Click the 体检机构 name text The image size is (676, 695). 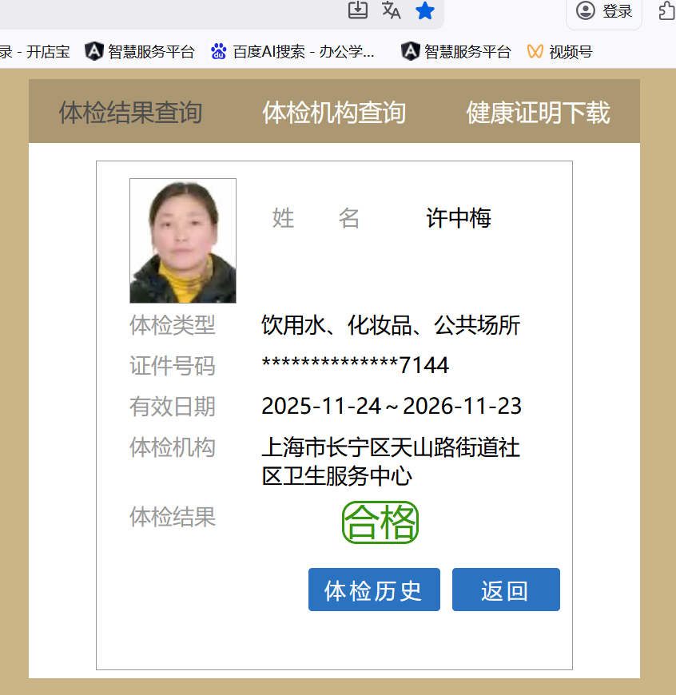point(391,461)
